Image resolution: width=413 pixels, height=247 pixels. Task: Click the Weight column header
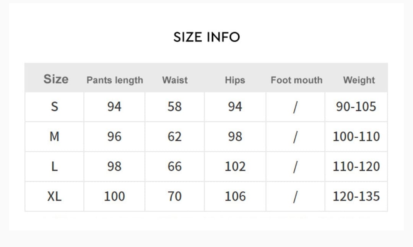click(359, 80)
